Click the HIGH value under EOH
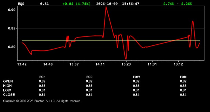Image resolution: width=210 pixels, height=112 pixels. click(x=42, y=86)
